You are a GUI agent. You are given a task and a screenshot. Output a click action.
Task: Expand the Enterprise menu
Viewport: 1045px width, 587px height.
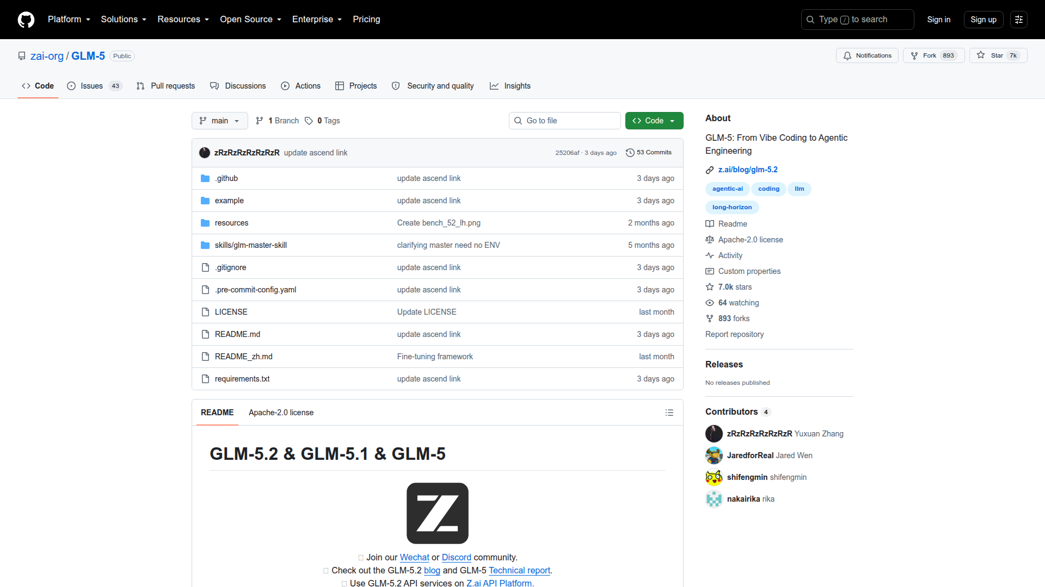pyautogui.click(x=317, y=20)
